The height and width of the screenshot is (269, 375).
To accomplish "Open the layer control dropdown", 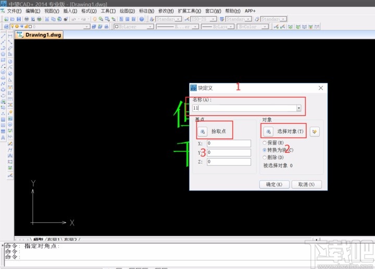I will [87, 27].
